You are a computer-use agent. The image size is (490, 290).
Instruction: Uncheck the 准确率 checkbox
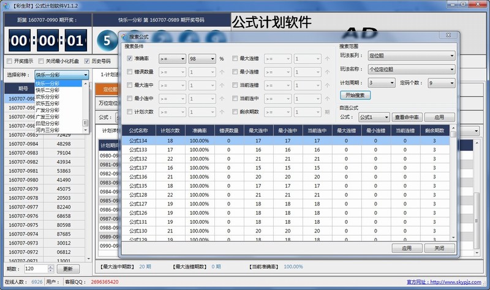coord(130,59)
